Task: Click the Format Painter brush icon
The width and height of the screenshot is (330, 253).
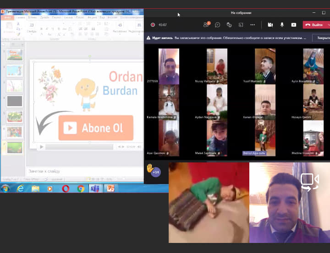Action: point(18,34)
